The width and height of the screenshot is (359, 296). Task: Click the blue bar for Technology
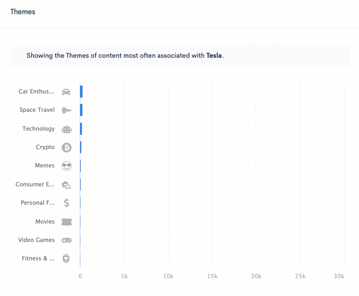tap(81, 129)
